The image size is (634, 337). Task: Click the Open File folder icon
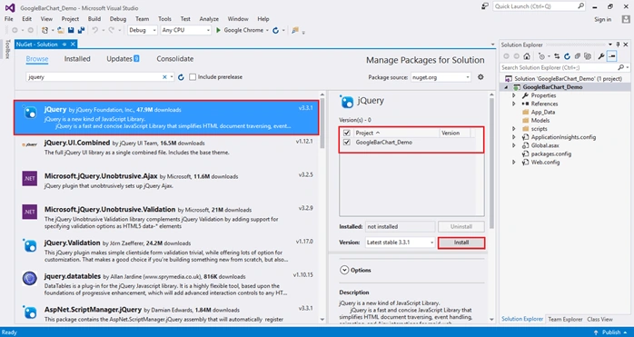(61, 30)
